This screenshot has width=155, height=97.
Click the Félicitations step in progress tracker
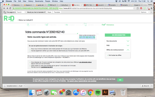tap(108, 25)
